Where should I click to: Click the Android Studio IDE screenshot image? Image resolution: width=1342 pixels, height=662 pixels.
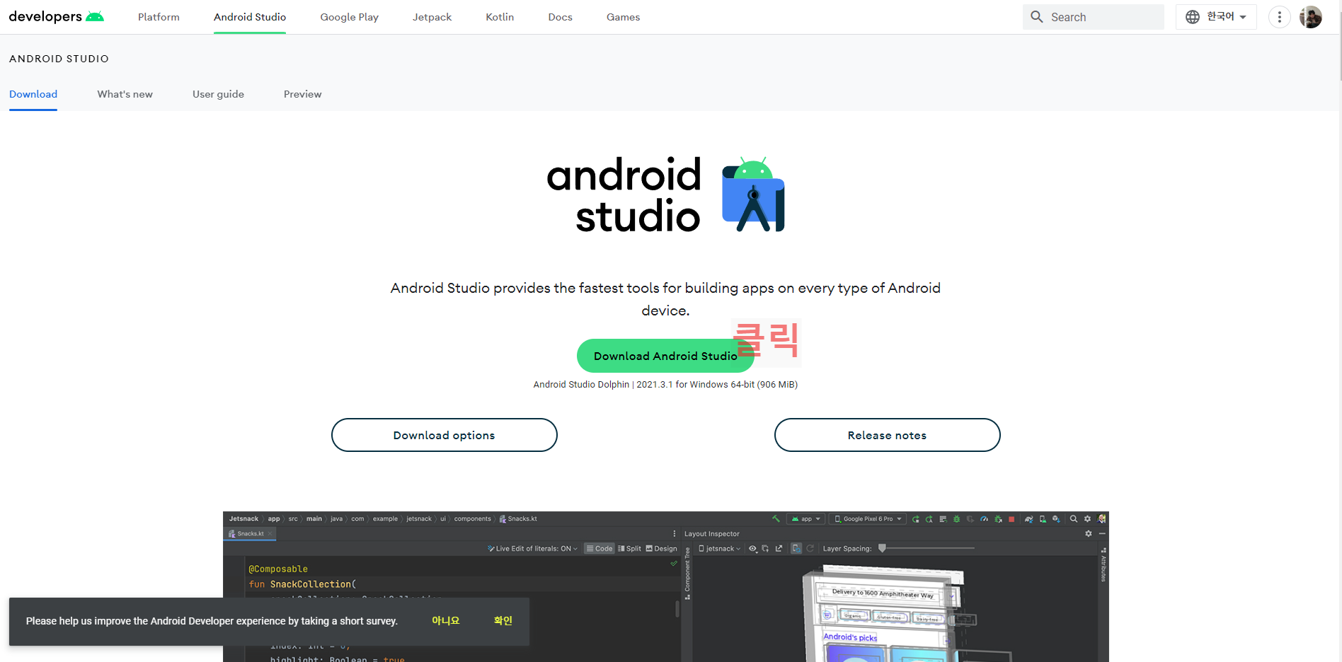665,586
